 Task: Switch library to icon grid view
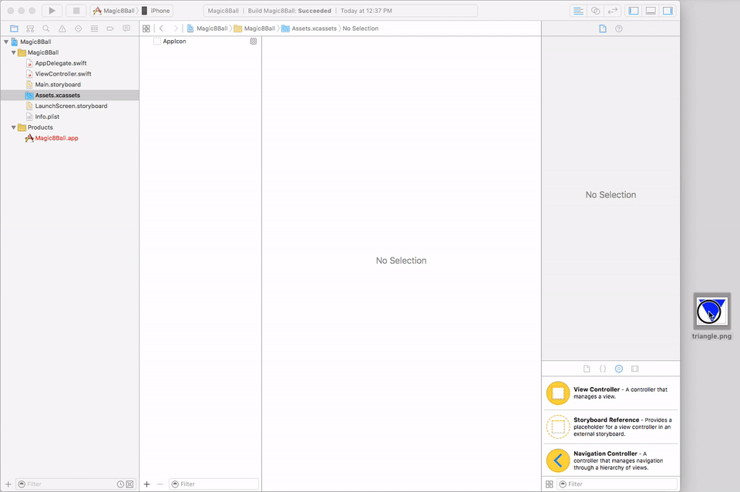point(550,484)
